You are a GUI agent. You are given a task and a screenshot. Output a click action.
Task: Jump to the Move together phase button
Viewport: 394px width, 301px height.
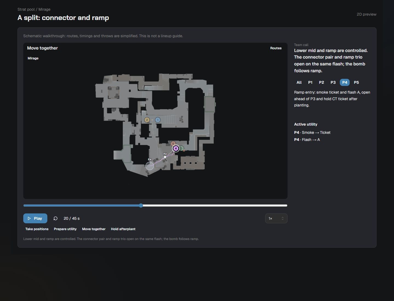pyautogui.click(x=94, y=229)
